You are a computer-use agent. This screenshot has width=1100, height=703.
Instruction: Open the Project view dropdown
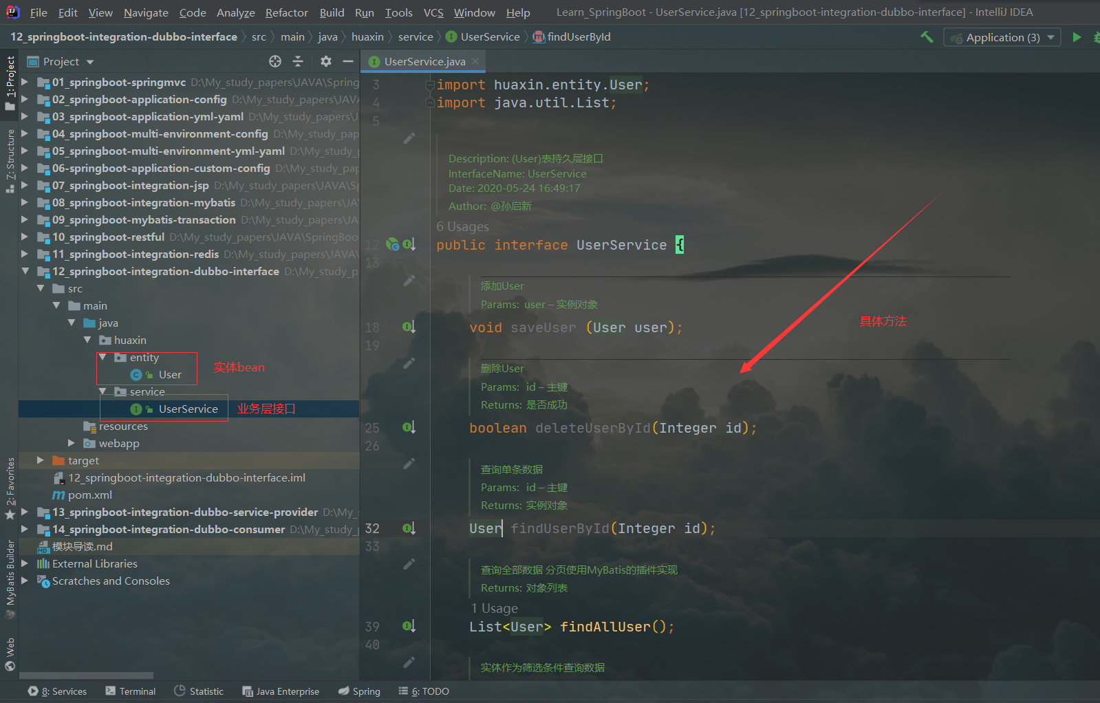click(x=60, y=61)
